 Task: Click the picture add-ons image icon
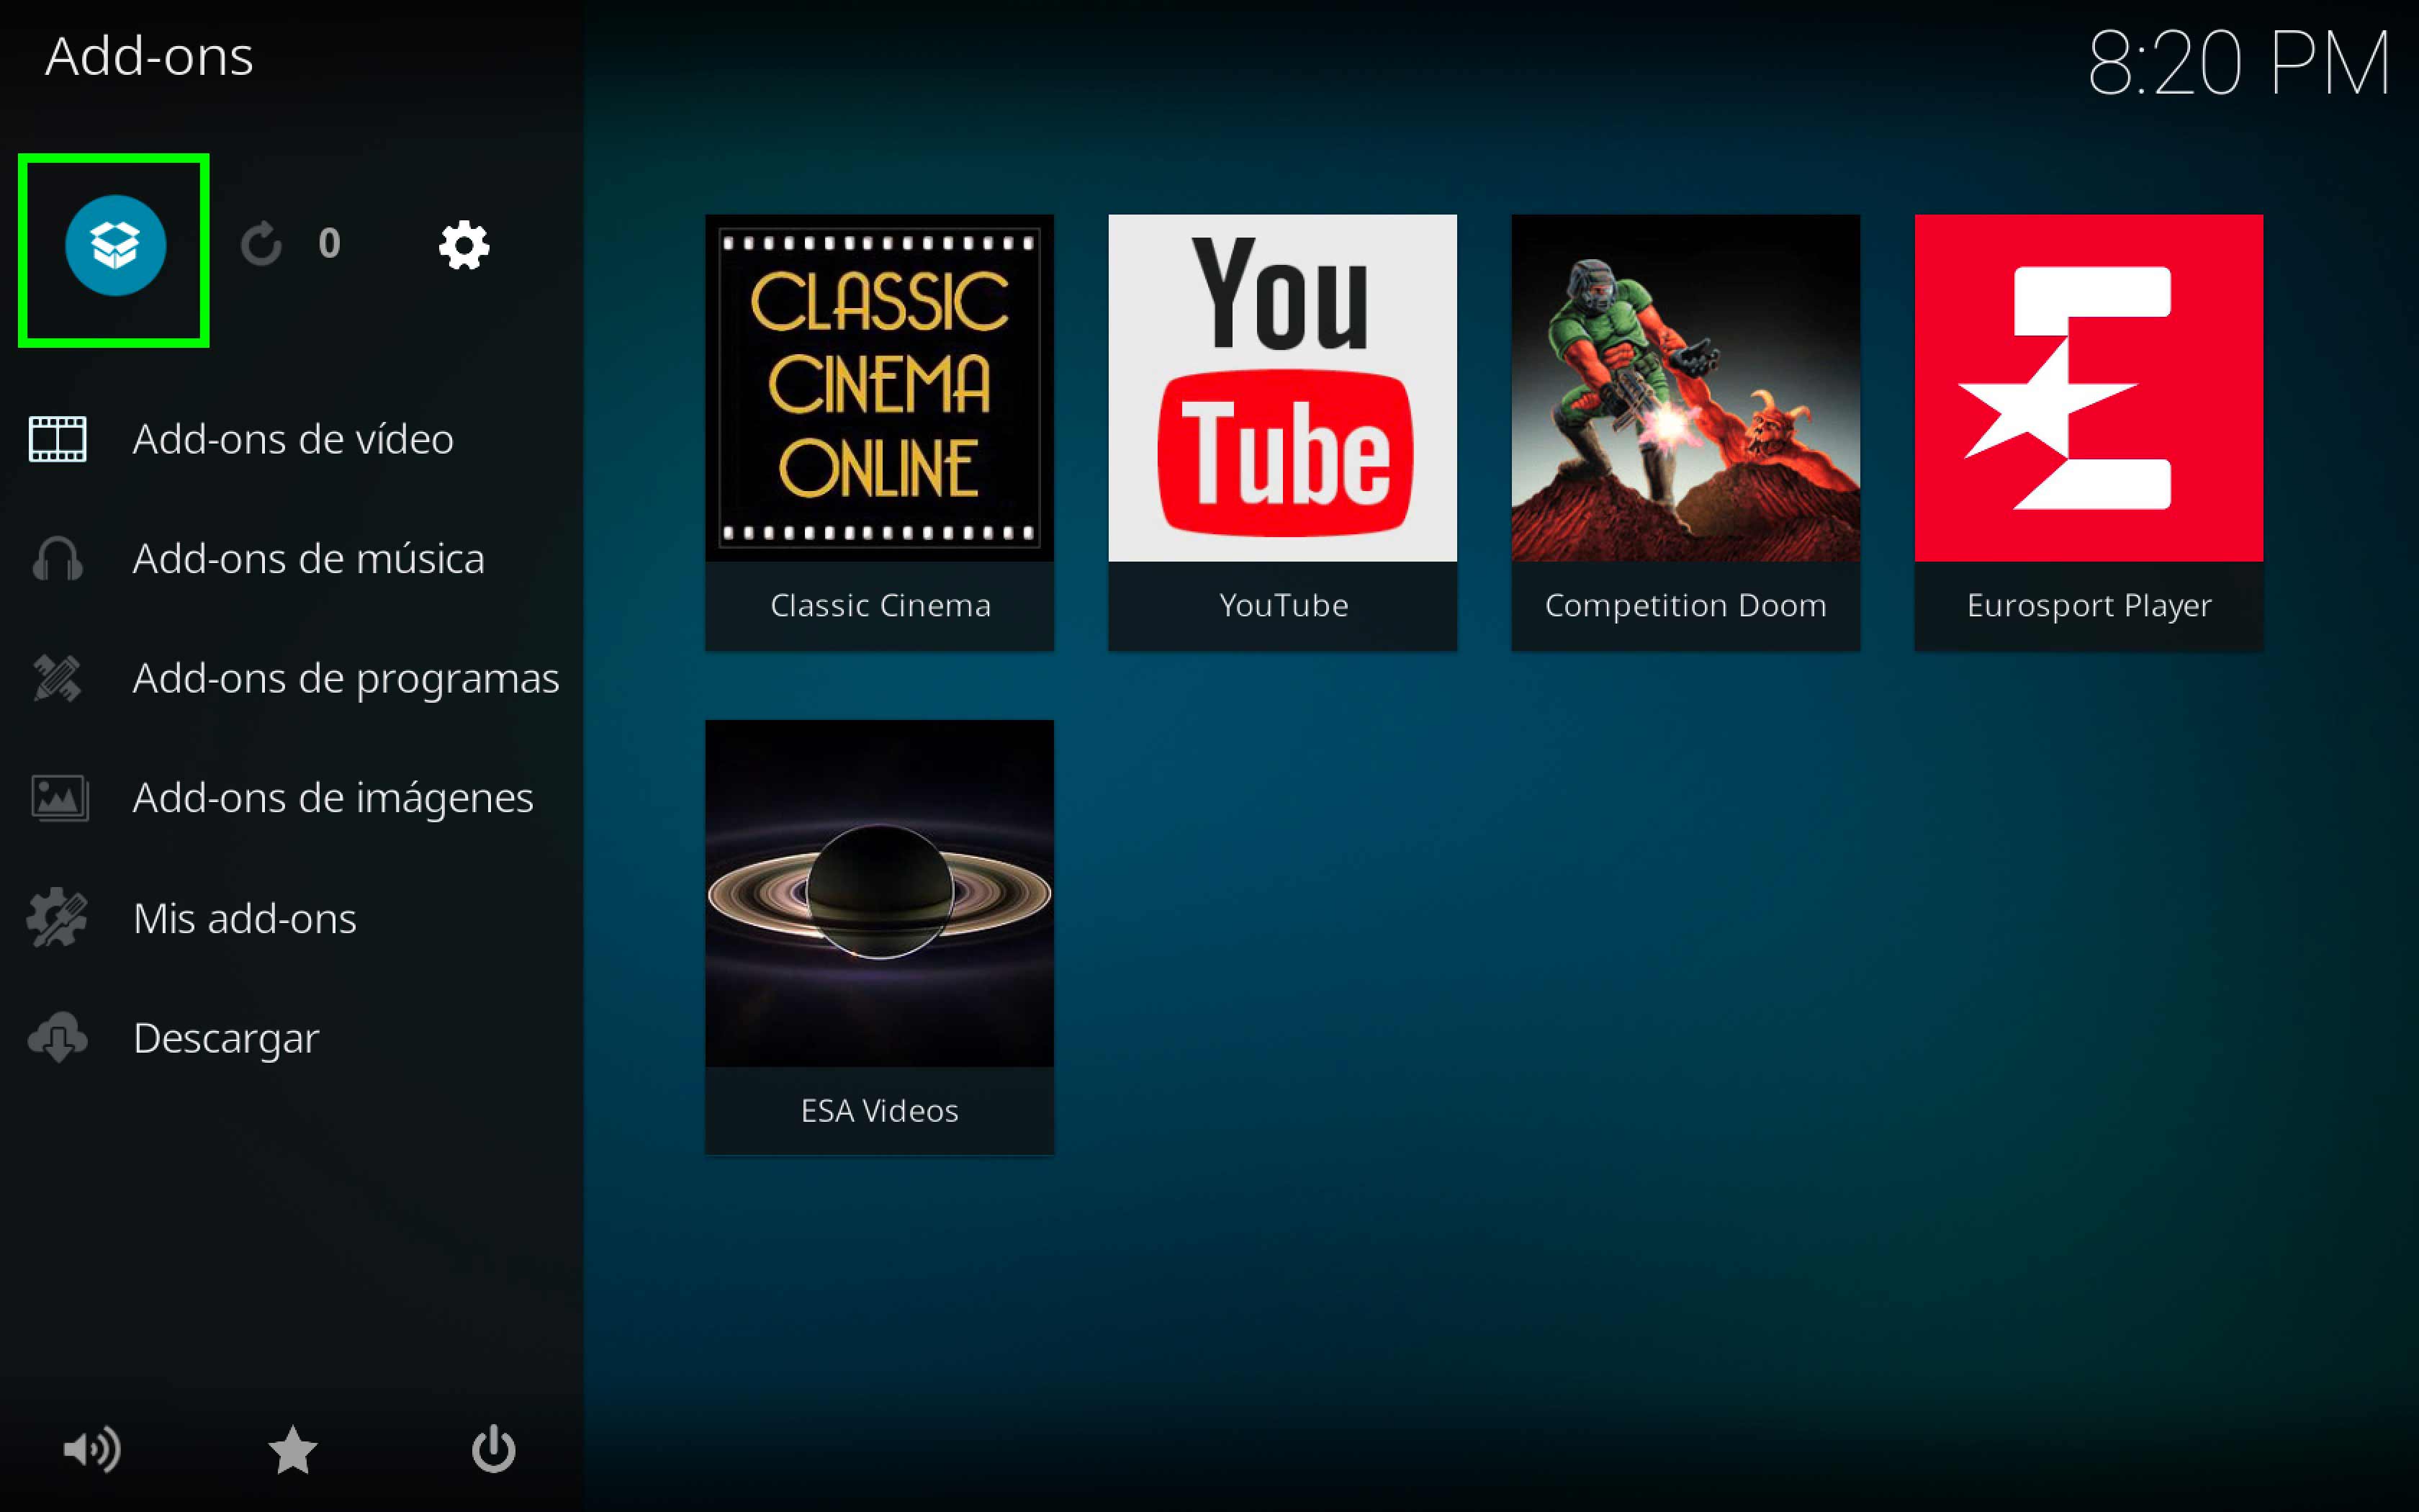pos(59,798)
